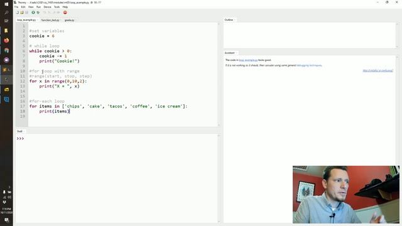Click the Shell panel scrollbar
Viewport: 402px width, 226px height.
pyautogui.click(x=219, y=178)
